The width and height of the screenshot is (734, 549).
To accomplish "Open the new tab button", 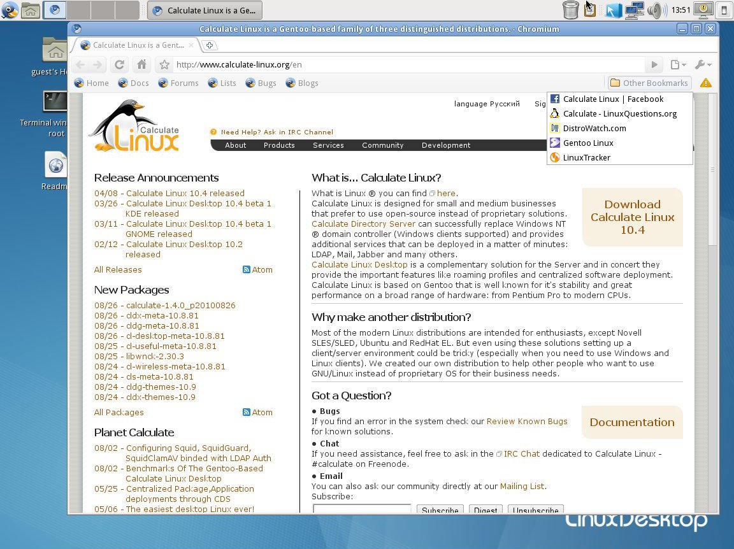I will [x=210, y=45].
